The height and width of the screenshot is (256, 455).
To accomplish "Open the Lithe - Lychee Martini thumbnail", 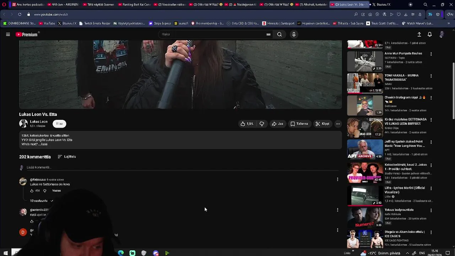I will click(365, 196).
